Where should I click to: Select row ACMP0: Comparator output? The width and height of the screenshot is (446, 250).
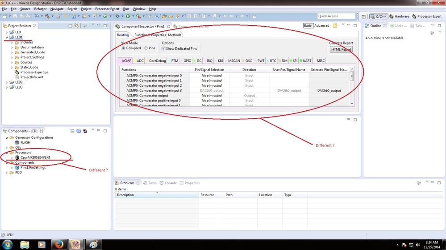[233, 96]
